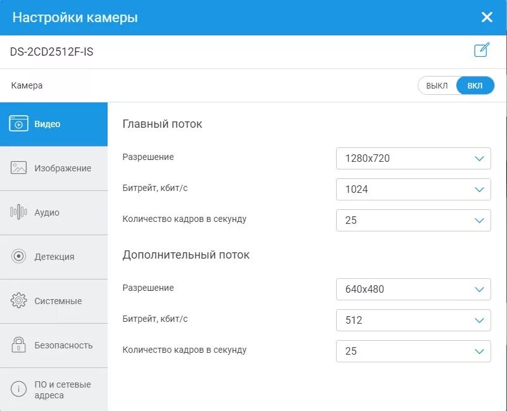The width and height of the screenshot is (507, 411).
Task: Close the Настройки камеры dialog
Action: pos(487,17)
